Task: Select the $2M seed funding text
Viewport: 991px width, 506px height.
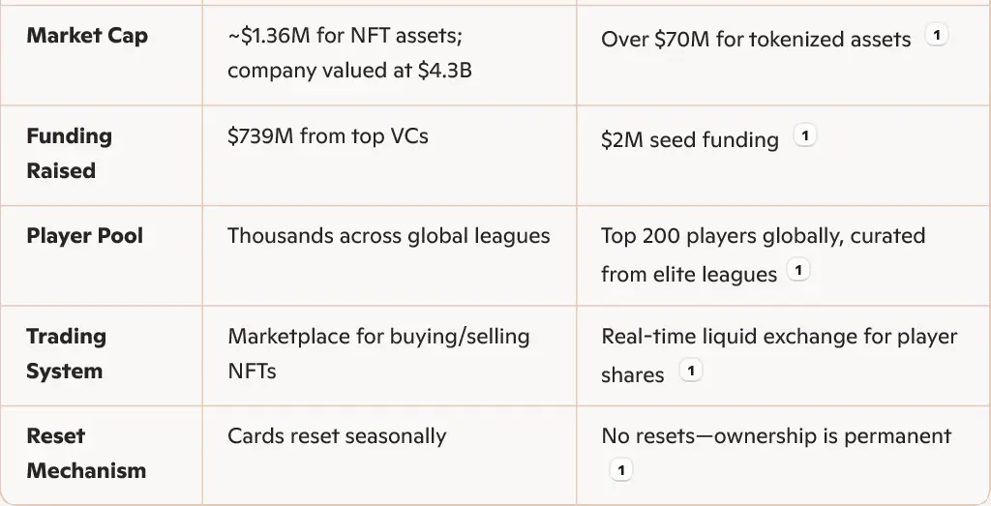Action: (689, 139)
